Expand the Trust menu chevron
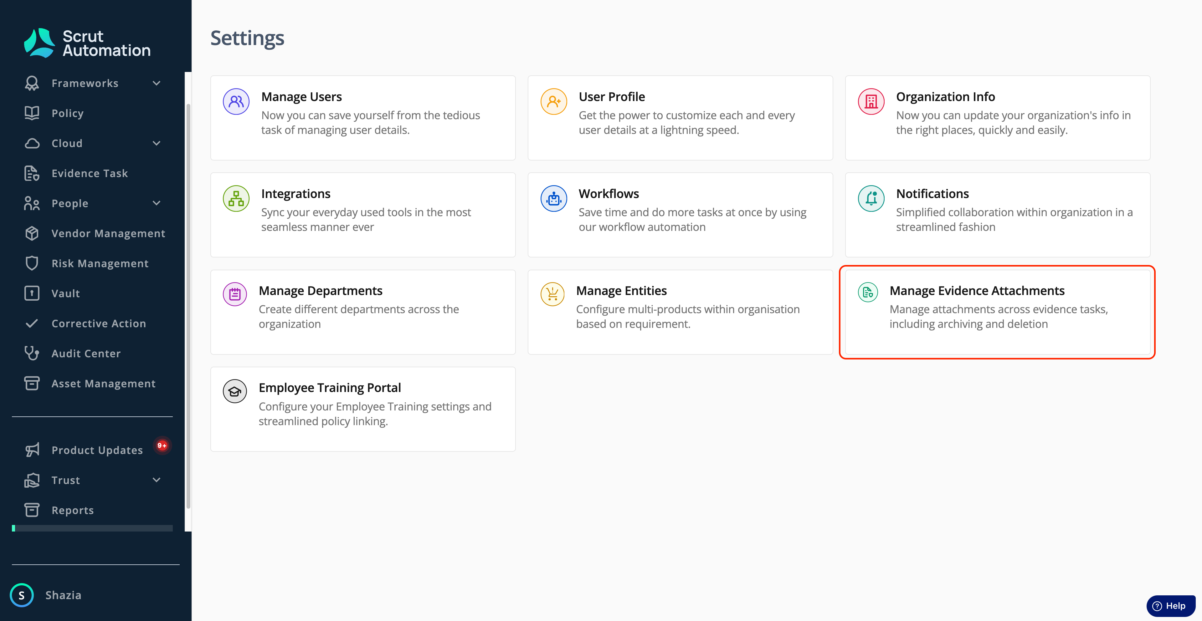 156,480
